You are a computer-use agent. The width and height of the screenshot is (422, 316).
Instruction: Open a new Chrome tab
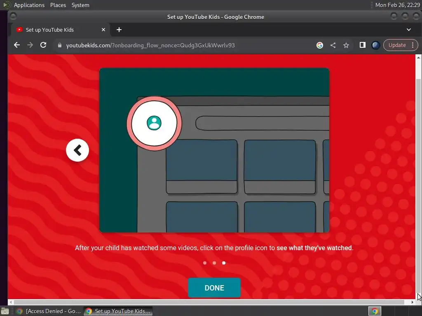point(119,30)
